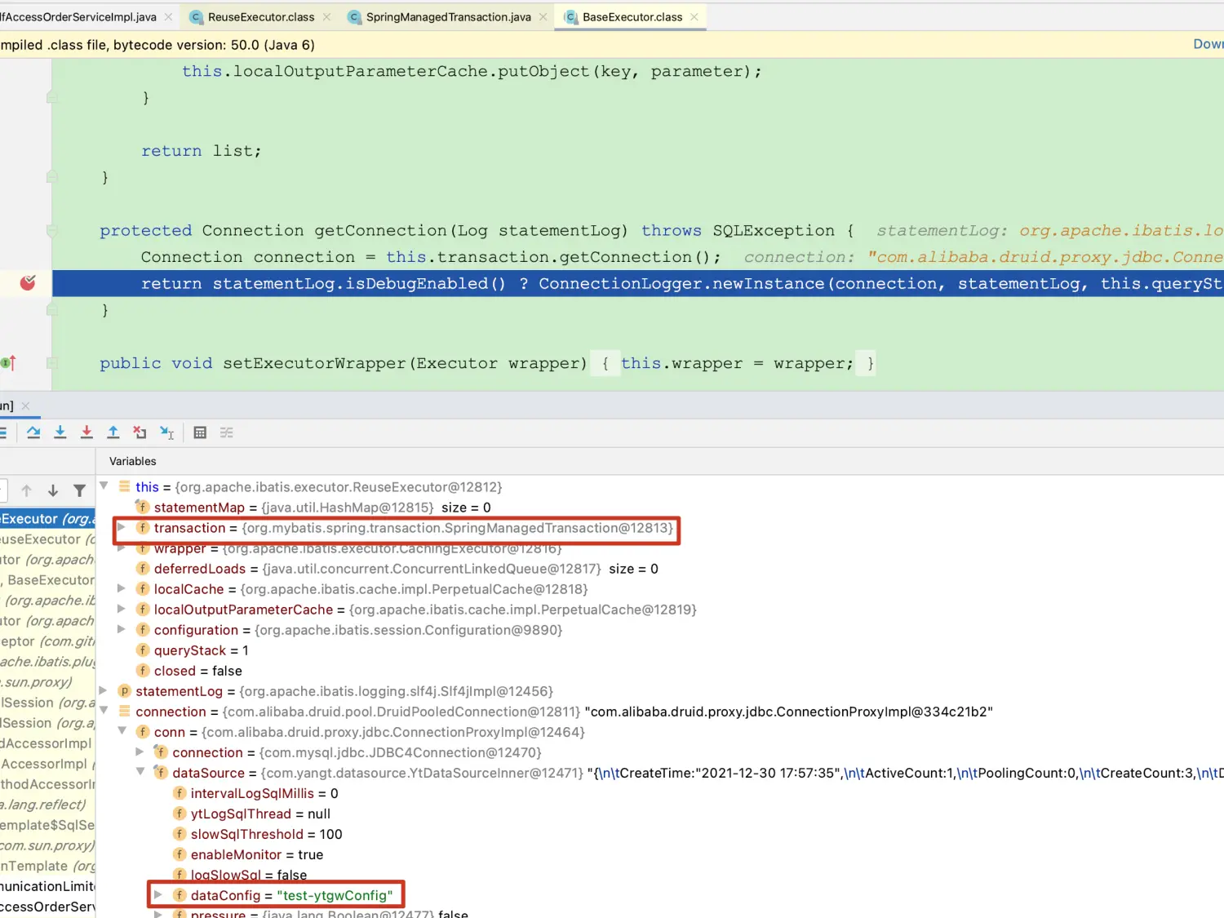Select the .sun.proxy) stack frame row
The width and height of the screenshot is (1224, 918).
47,682
